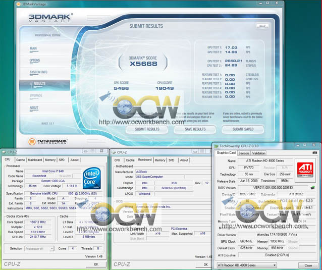Click the BIOS version VER011.004.000.000.029193 field
Screen dimensions: 322x270
click(x=273, y=188)
